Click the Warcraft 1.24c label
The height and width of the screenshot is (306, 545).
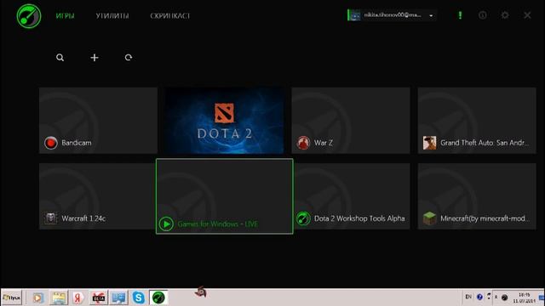(83, 218)
